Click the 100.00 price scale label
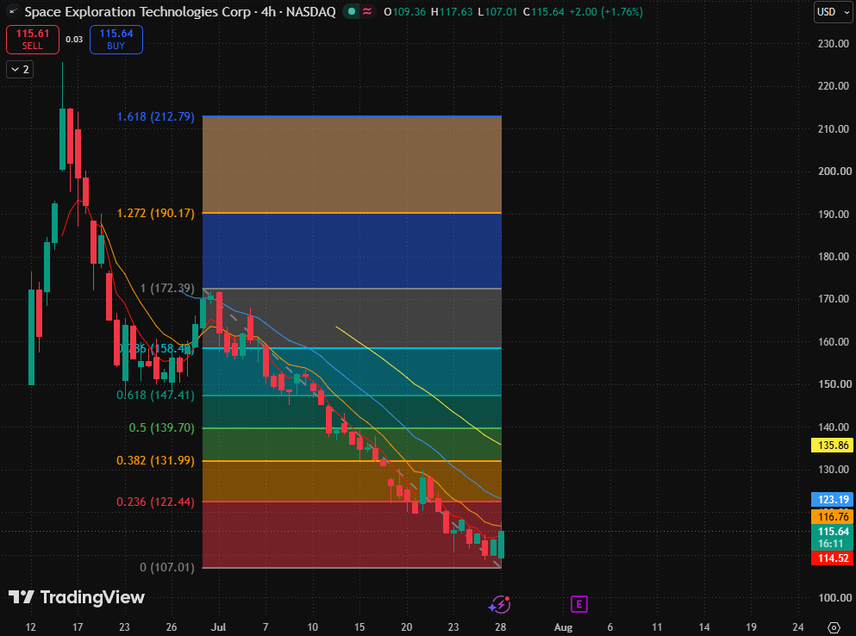This screenshot has width=856, height=636. click(x=834, y=597)
